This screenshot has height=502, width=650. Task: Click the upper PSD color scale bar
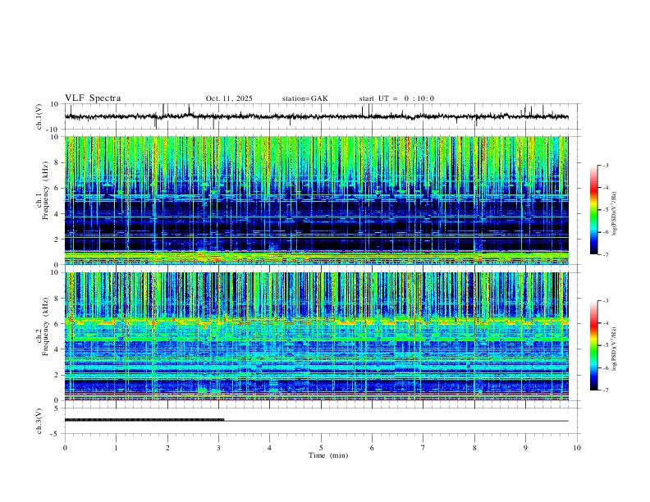[594, 210]
